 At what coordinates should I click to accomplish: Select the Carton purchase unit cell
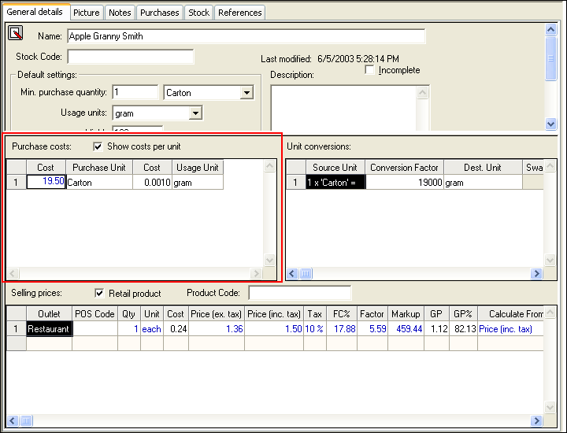(99, 182)
